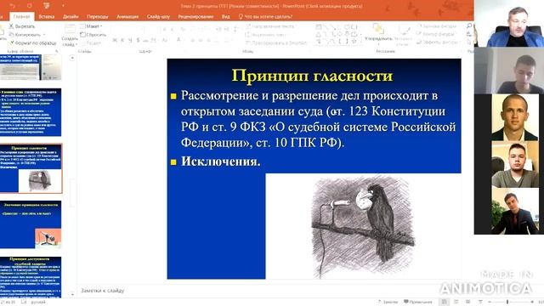Screen dimensions: 544x306
Task: Toggle bold Ж formatting
Action: (115, 41)
